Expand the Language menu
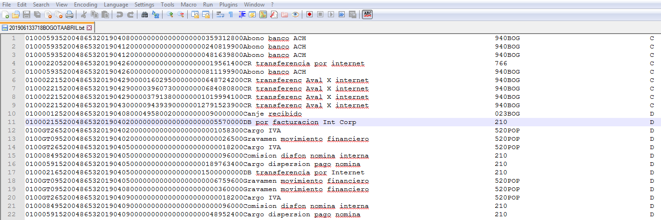Image resolution: width=661 pixels, height=220 pixels. (x=116, y=4)
